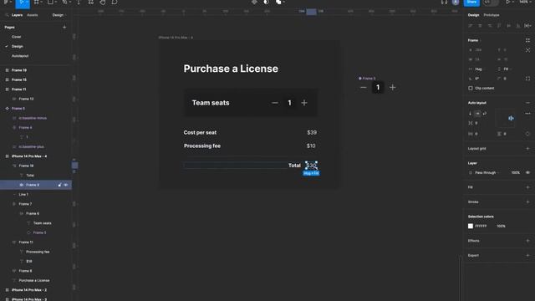Image resolution: width=535 pixels, height=301 pixels.
Task: Search layers with magnifier icon
Action: 7,15
